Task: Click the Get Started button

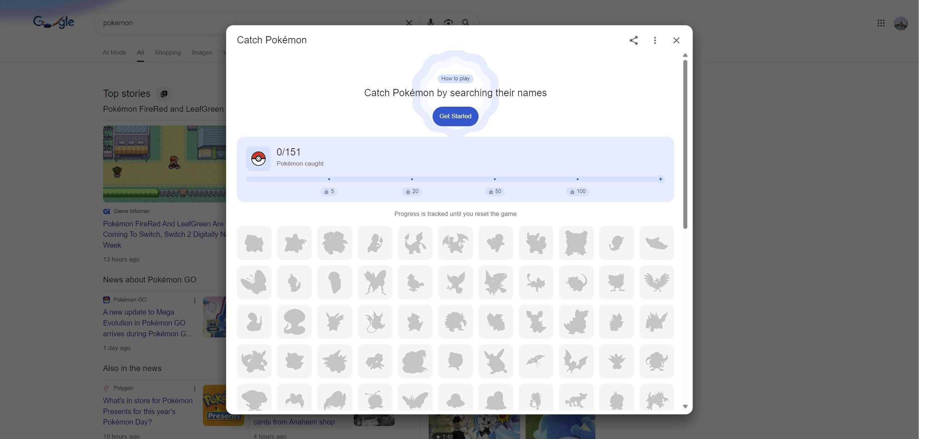Action: click(455, 116)
